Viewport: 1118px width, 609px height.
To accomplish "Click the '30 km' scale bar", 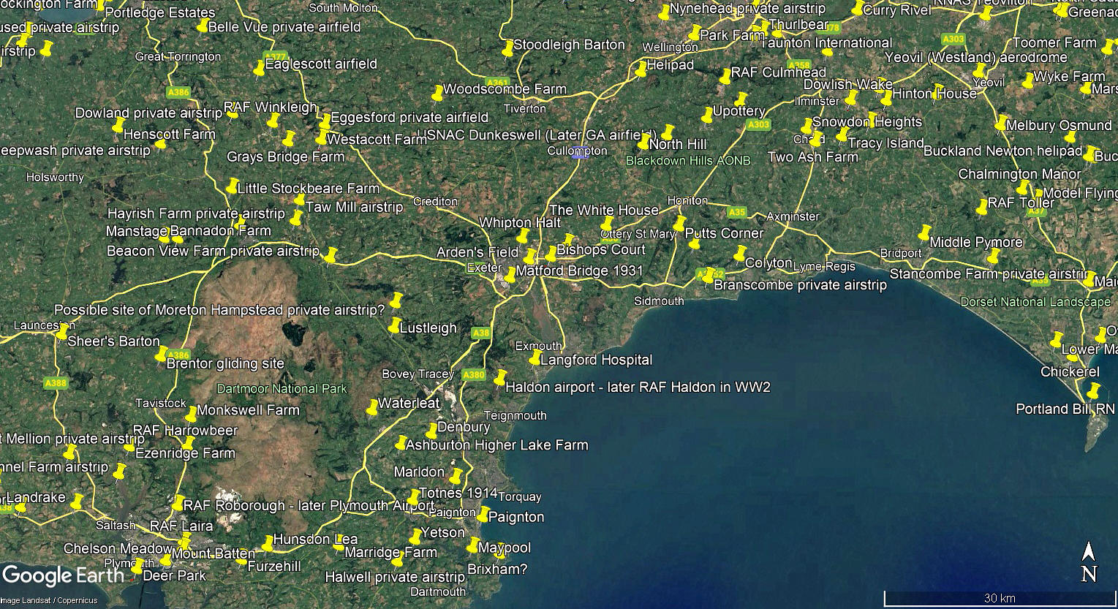I will [x=1000, y=598].
